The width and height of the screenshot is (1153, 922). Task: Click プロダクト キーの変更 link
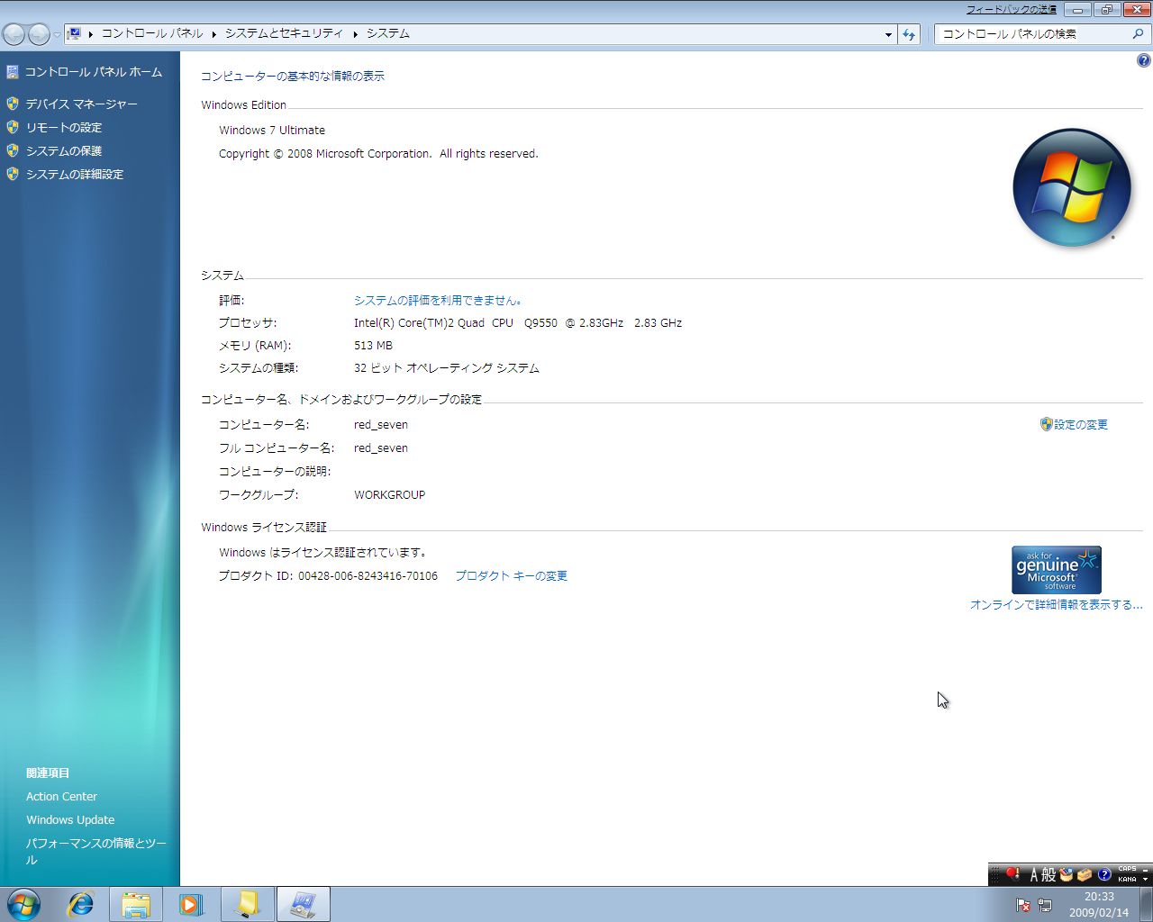(x=512, y=576)
